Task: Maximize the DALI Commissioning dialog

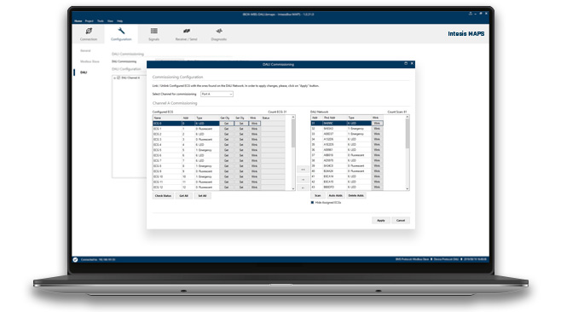Action: coord(406,63)
